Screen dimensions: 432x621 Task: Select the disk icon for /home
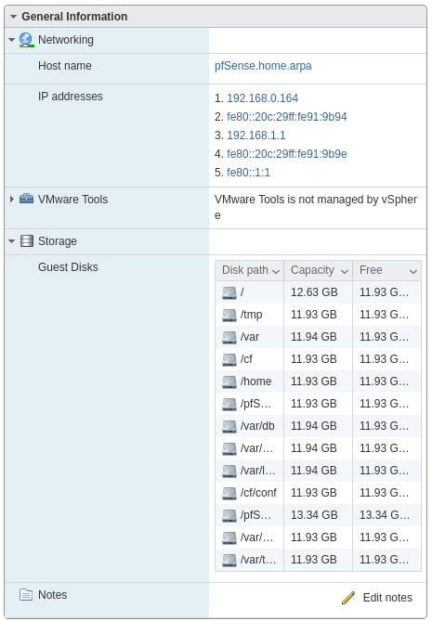click(x=229, y=382)
